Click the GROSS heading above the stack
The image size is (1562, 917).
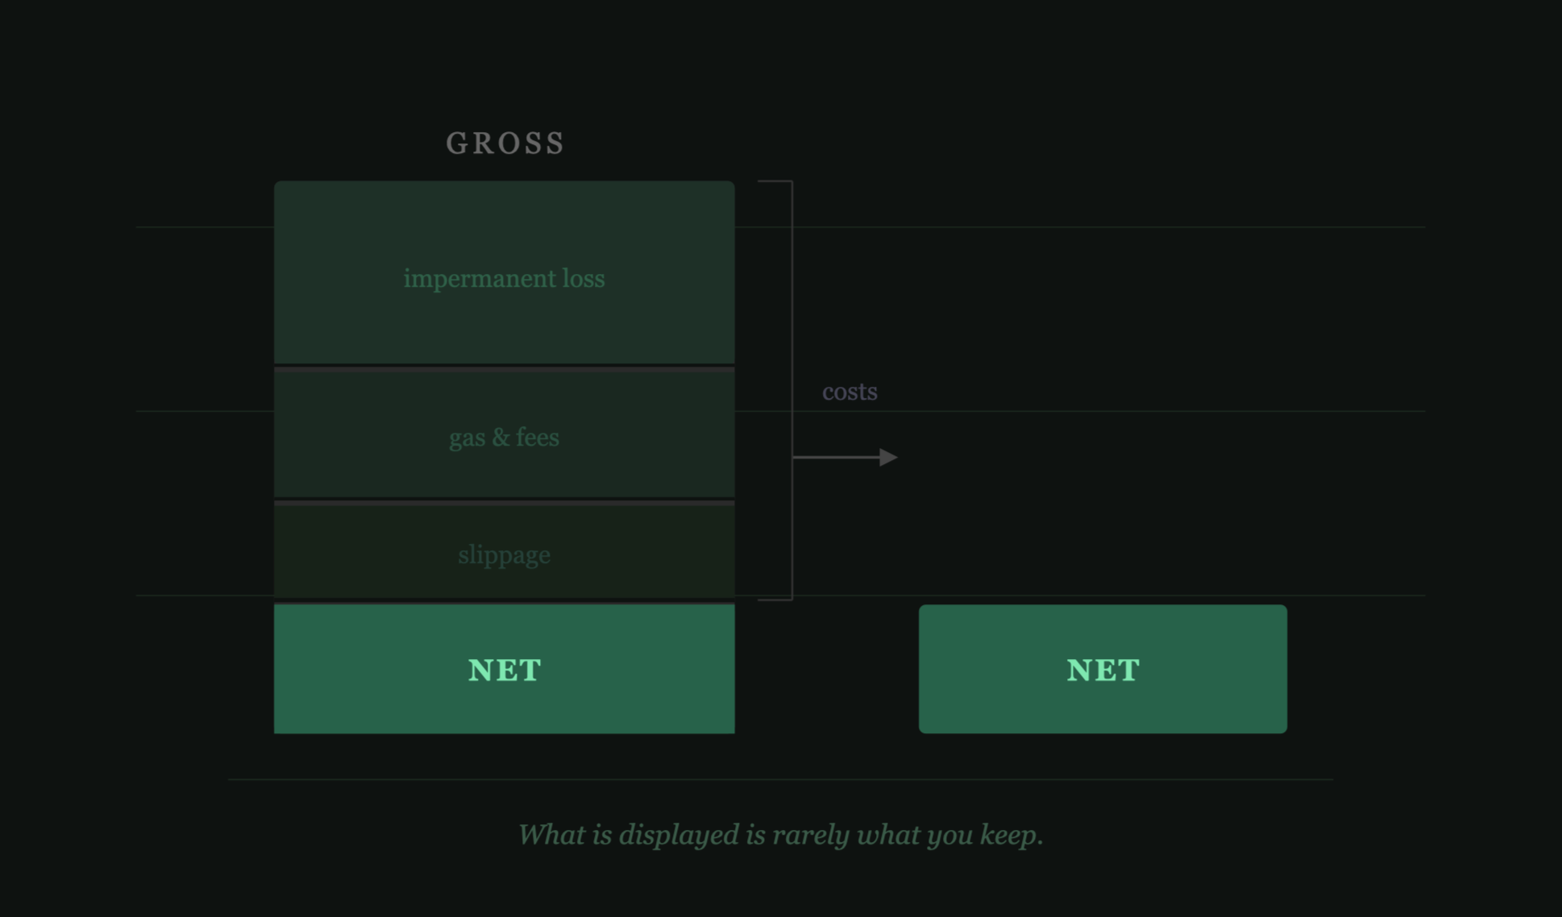505,143
